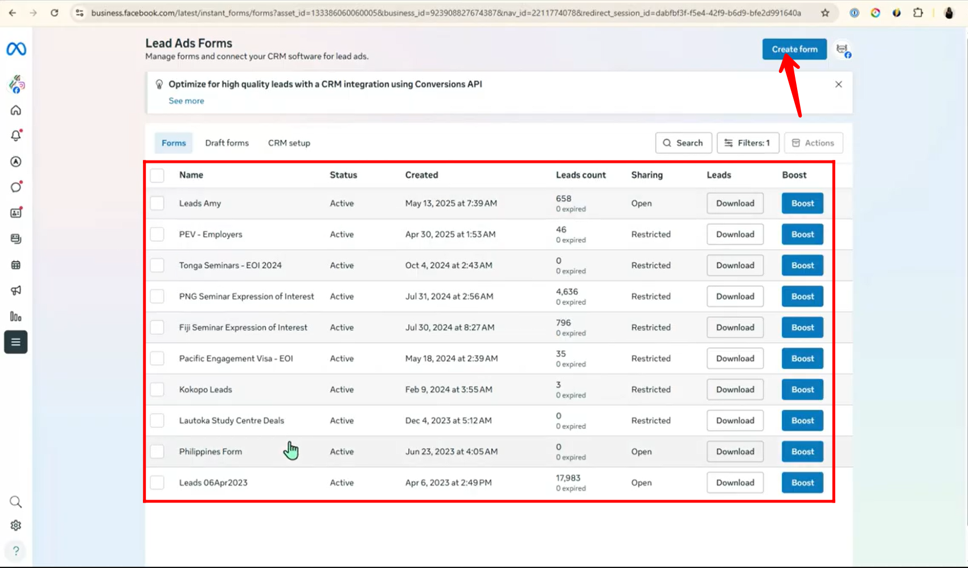Open the Actions dropdown
Image resolution: width=968 pixels, height=568 pixels.
[813, 143]
